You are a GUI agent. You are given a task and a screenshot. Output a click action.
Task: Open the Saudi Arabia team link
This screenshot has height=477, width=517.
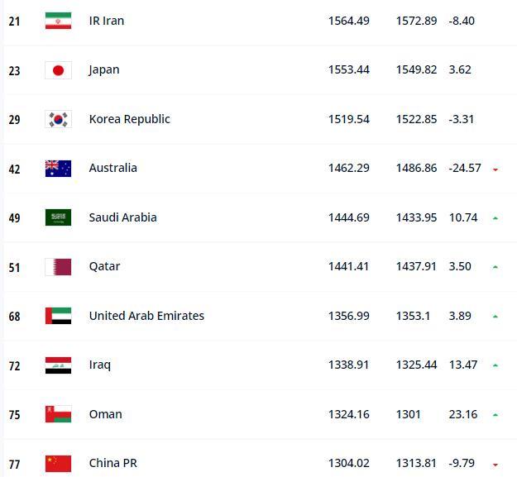[x=122, y=217]
